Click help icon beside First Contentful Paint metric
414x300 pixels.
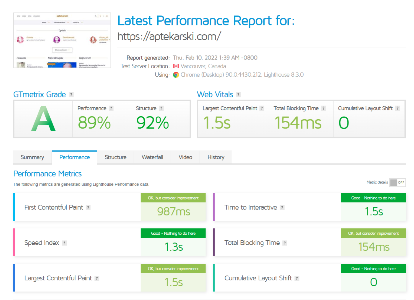tap(88, 208)
